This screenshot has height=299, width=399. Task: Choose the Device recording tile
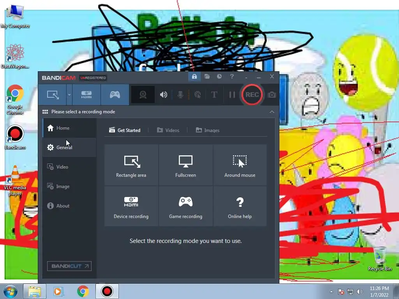[131, 206]
